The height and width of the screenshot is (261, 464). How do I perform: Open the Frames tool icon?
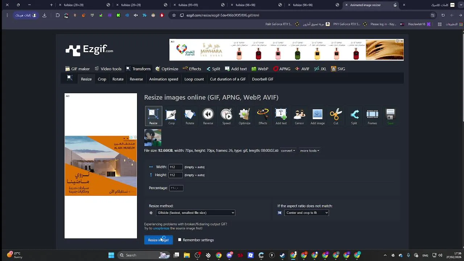[372, 116]
